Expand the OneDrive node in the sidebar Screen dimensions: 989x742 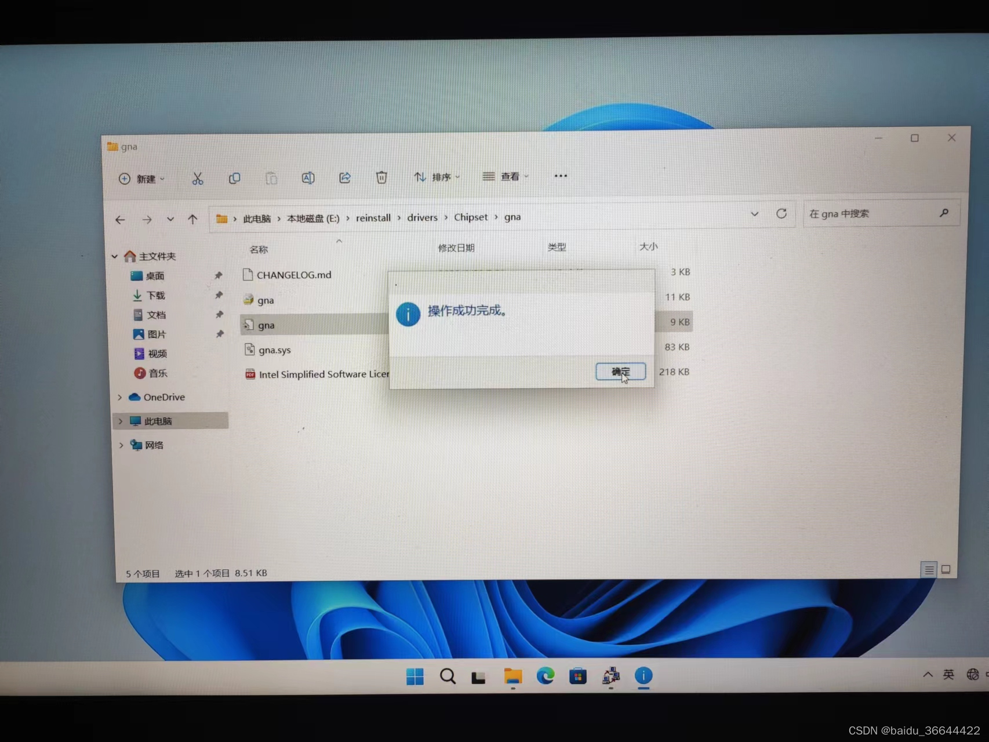point(119,397)
